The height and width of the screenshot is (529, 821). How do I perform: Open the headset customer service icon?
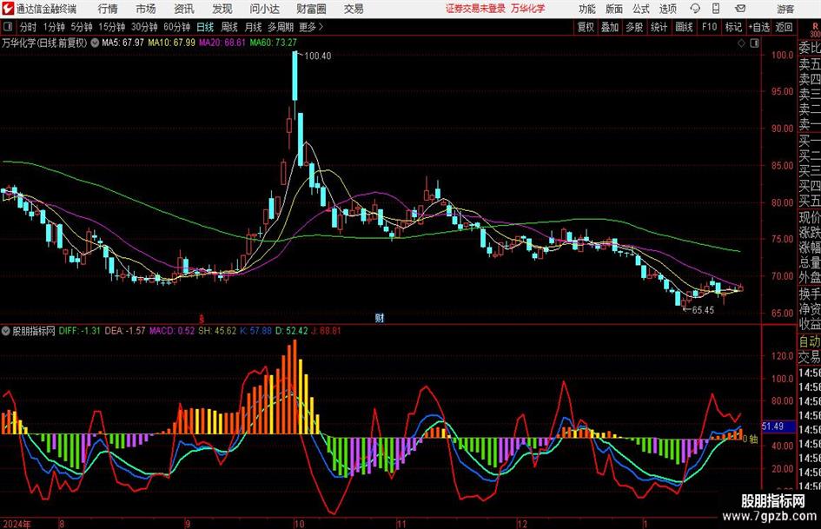pyautogui.click(x=695, y=9)
